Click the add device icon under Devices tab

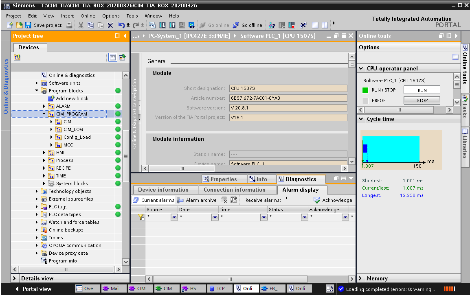coord(17,57)
